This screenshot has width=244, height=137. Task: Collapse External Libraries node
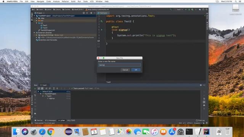coord(34,33)
